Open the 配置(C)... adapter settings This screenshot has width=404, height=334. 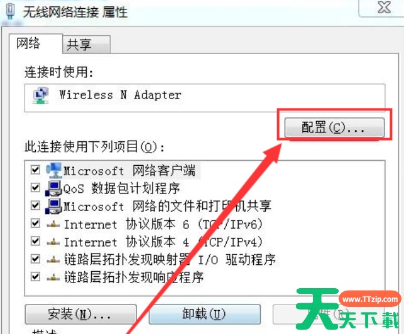point(334,127)
